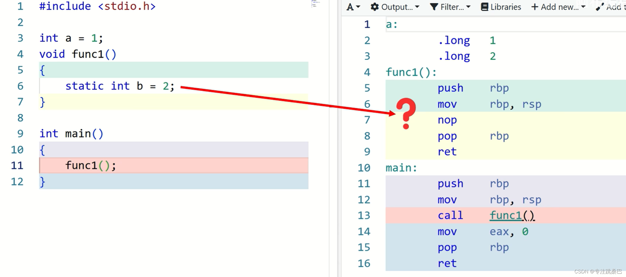Select the 'nop' instruction in assembly
626x277 pixels.
pos(447,120)
